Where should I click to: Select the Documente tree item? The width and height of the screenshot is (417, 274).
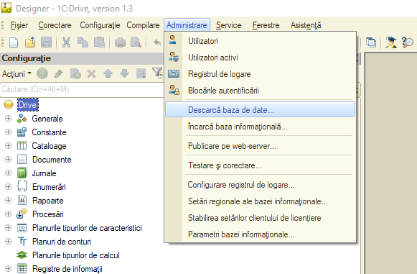[x=52, y=160]
